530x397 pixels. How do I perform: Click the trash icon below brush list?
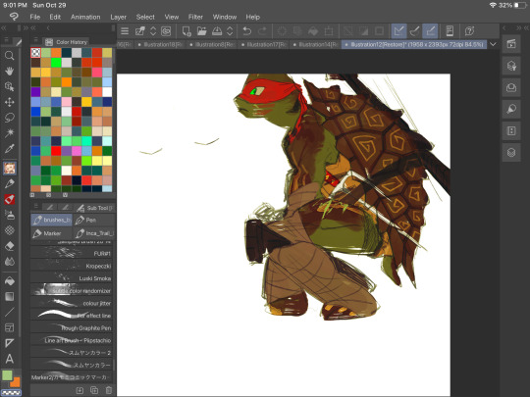pyautogui.click(x=109, y=390)
